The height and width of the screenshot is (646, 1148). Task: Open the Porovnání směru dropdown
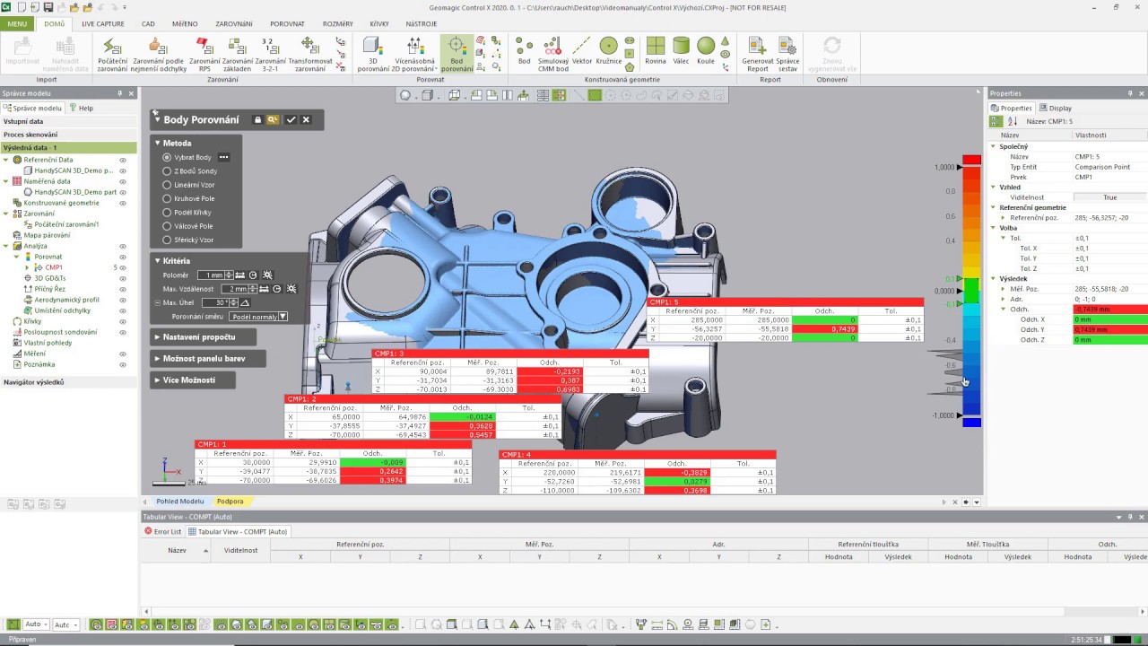click(258, 317)
